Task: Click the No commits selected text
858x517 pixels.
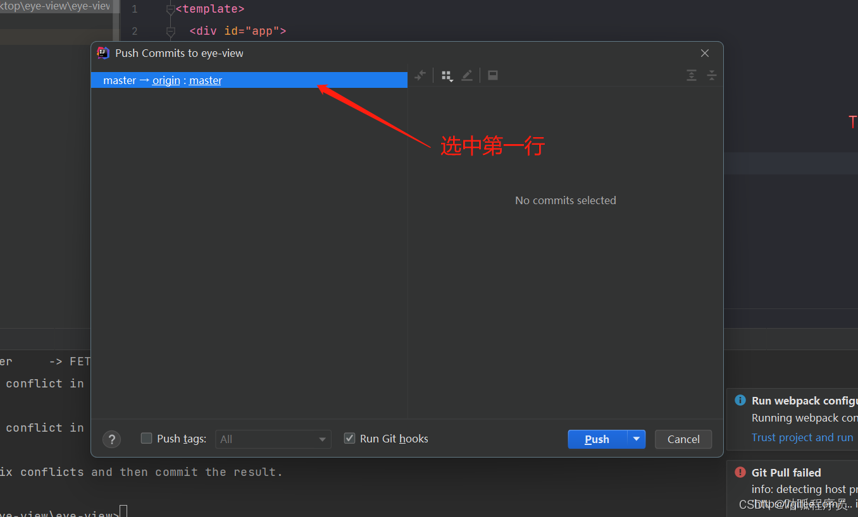Action: point(566,200)
